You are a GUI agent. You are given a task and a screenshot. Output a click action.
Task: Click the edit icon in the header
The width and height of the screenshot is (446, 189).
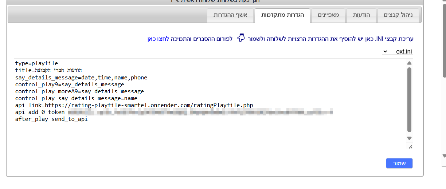click(175, 1)
